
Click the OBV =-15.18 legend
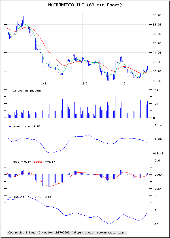(x=30, y=197)
